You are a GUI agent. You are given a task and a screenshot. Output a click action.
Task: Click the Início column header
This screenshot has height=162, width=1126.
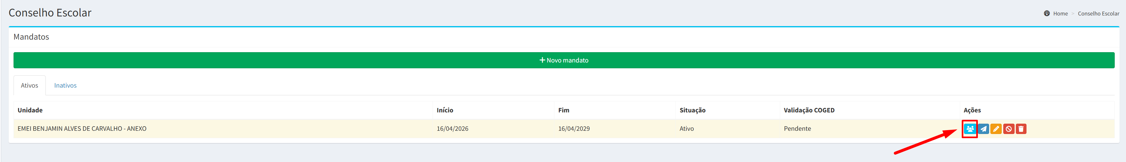444,110
